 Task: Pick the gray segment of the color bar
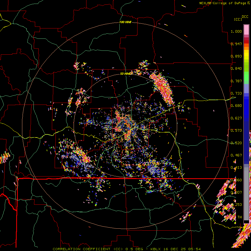click(246, 194)
